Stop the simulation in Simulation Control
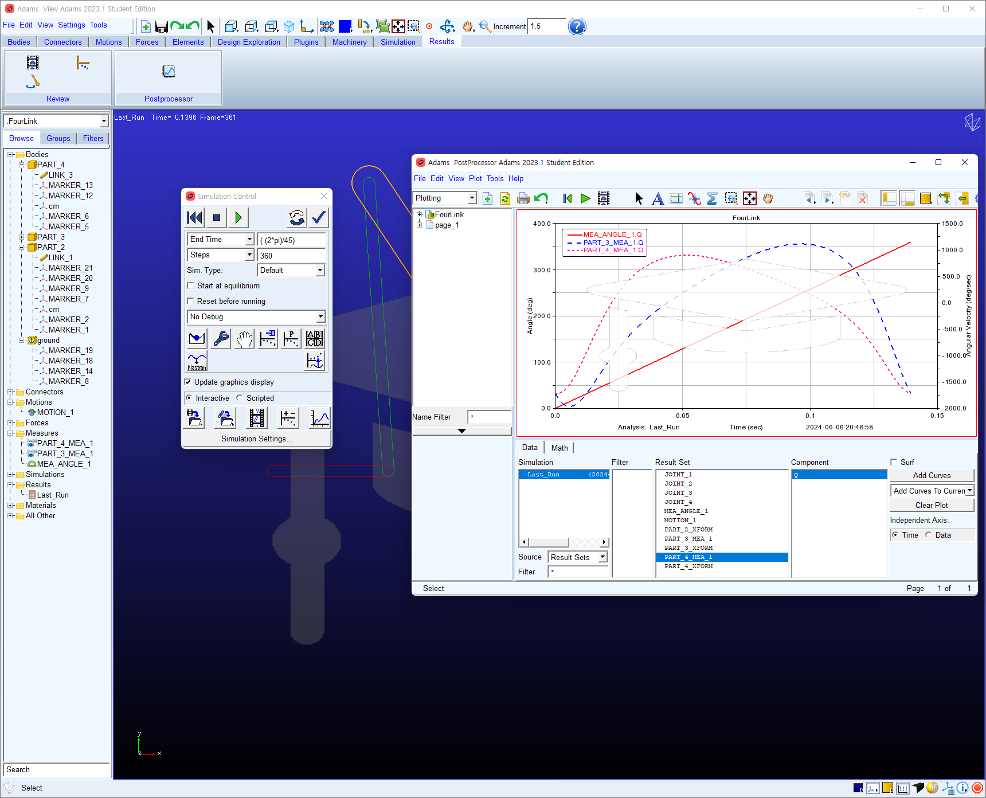The image size is (986, 798). point(217,218)
